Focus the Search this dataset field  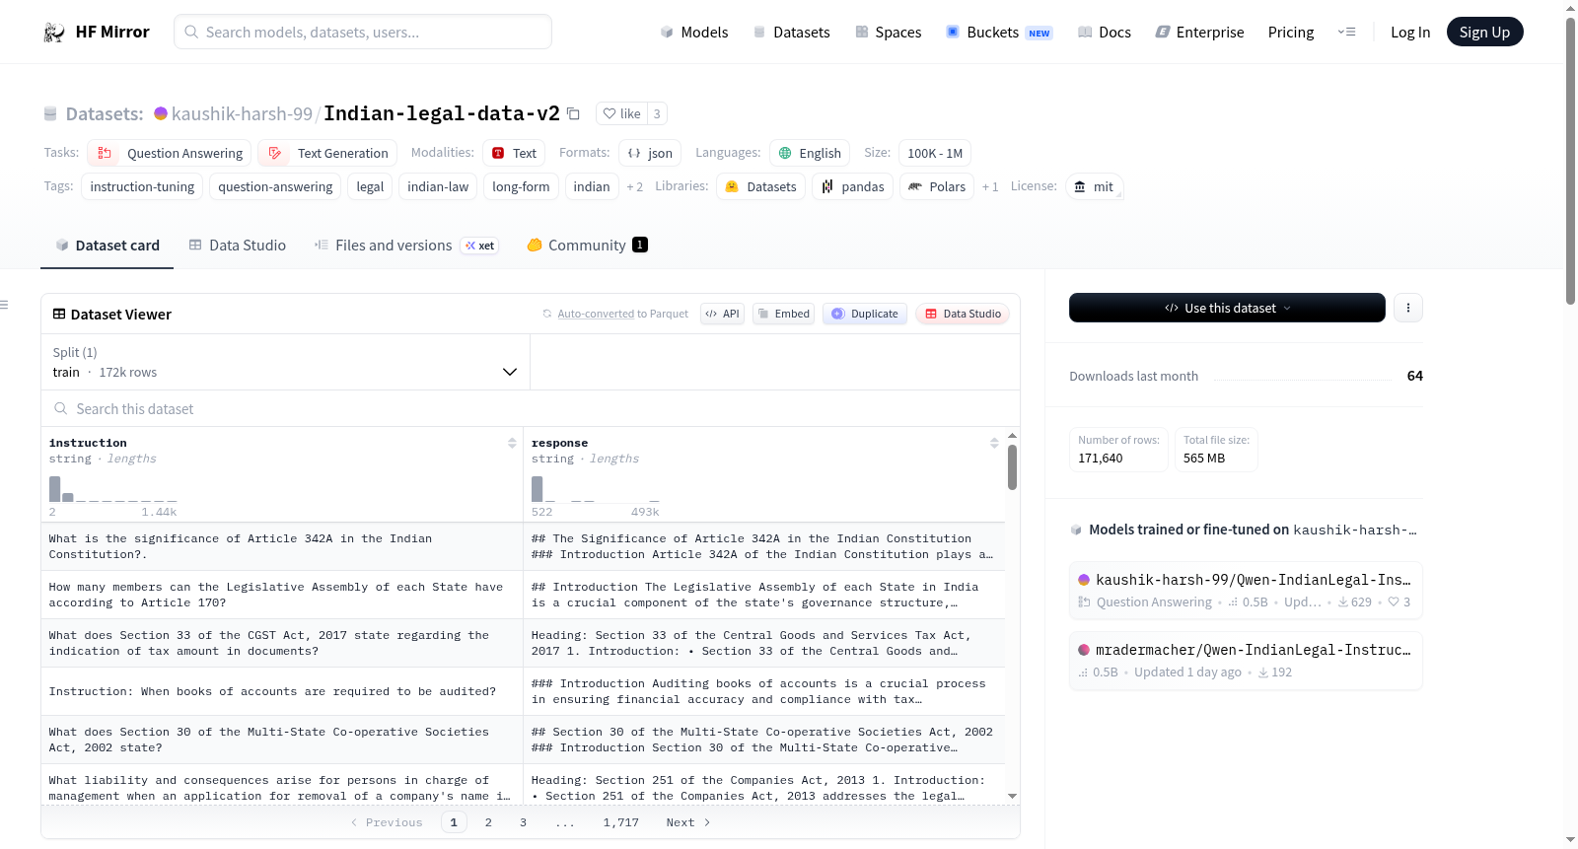click(x=531, y=408)
